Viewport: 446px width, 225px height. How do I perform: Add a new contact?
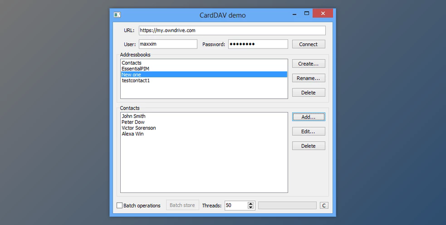coord(308,117)
